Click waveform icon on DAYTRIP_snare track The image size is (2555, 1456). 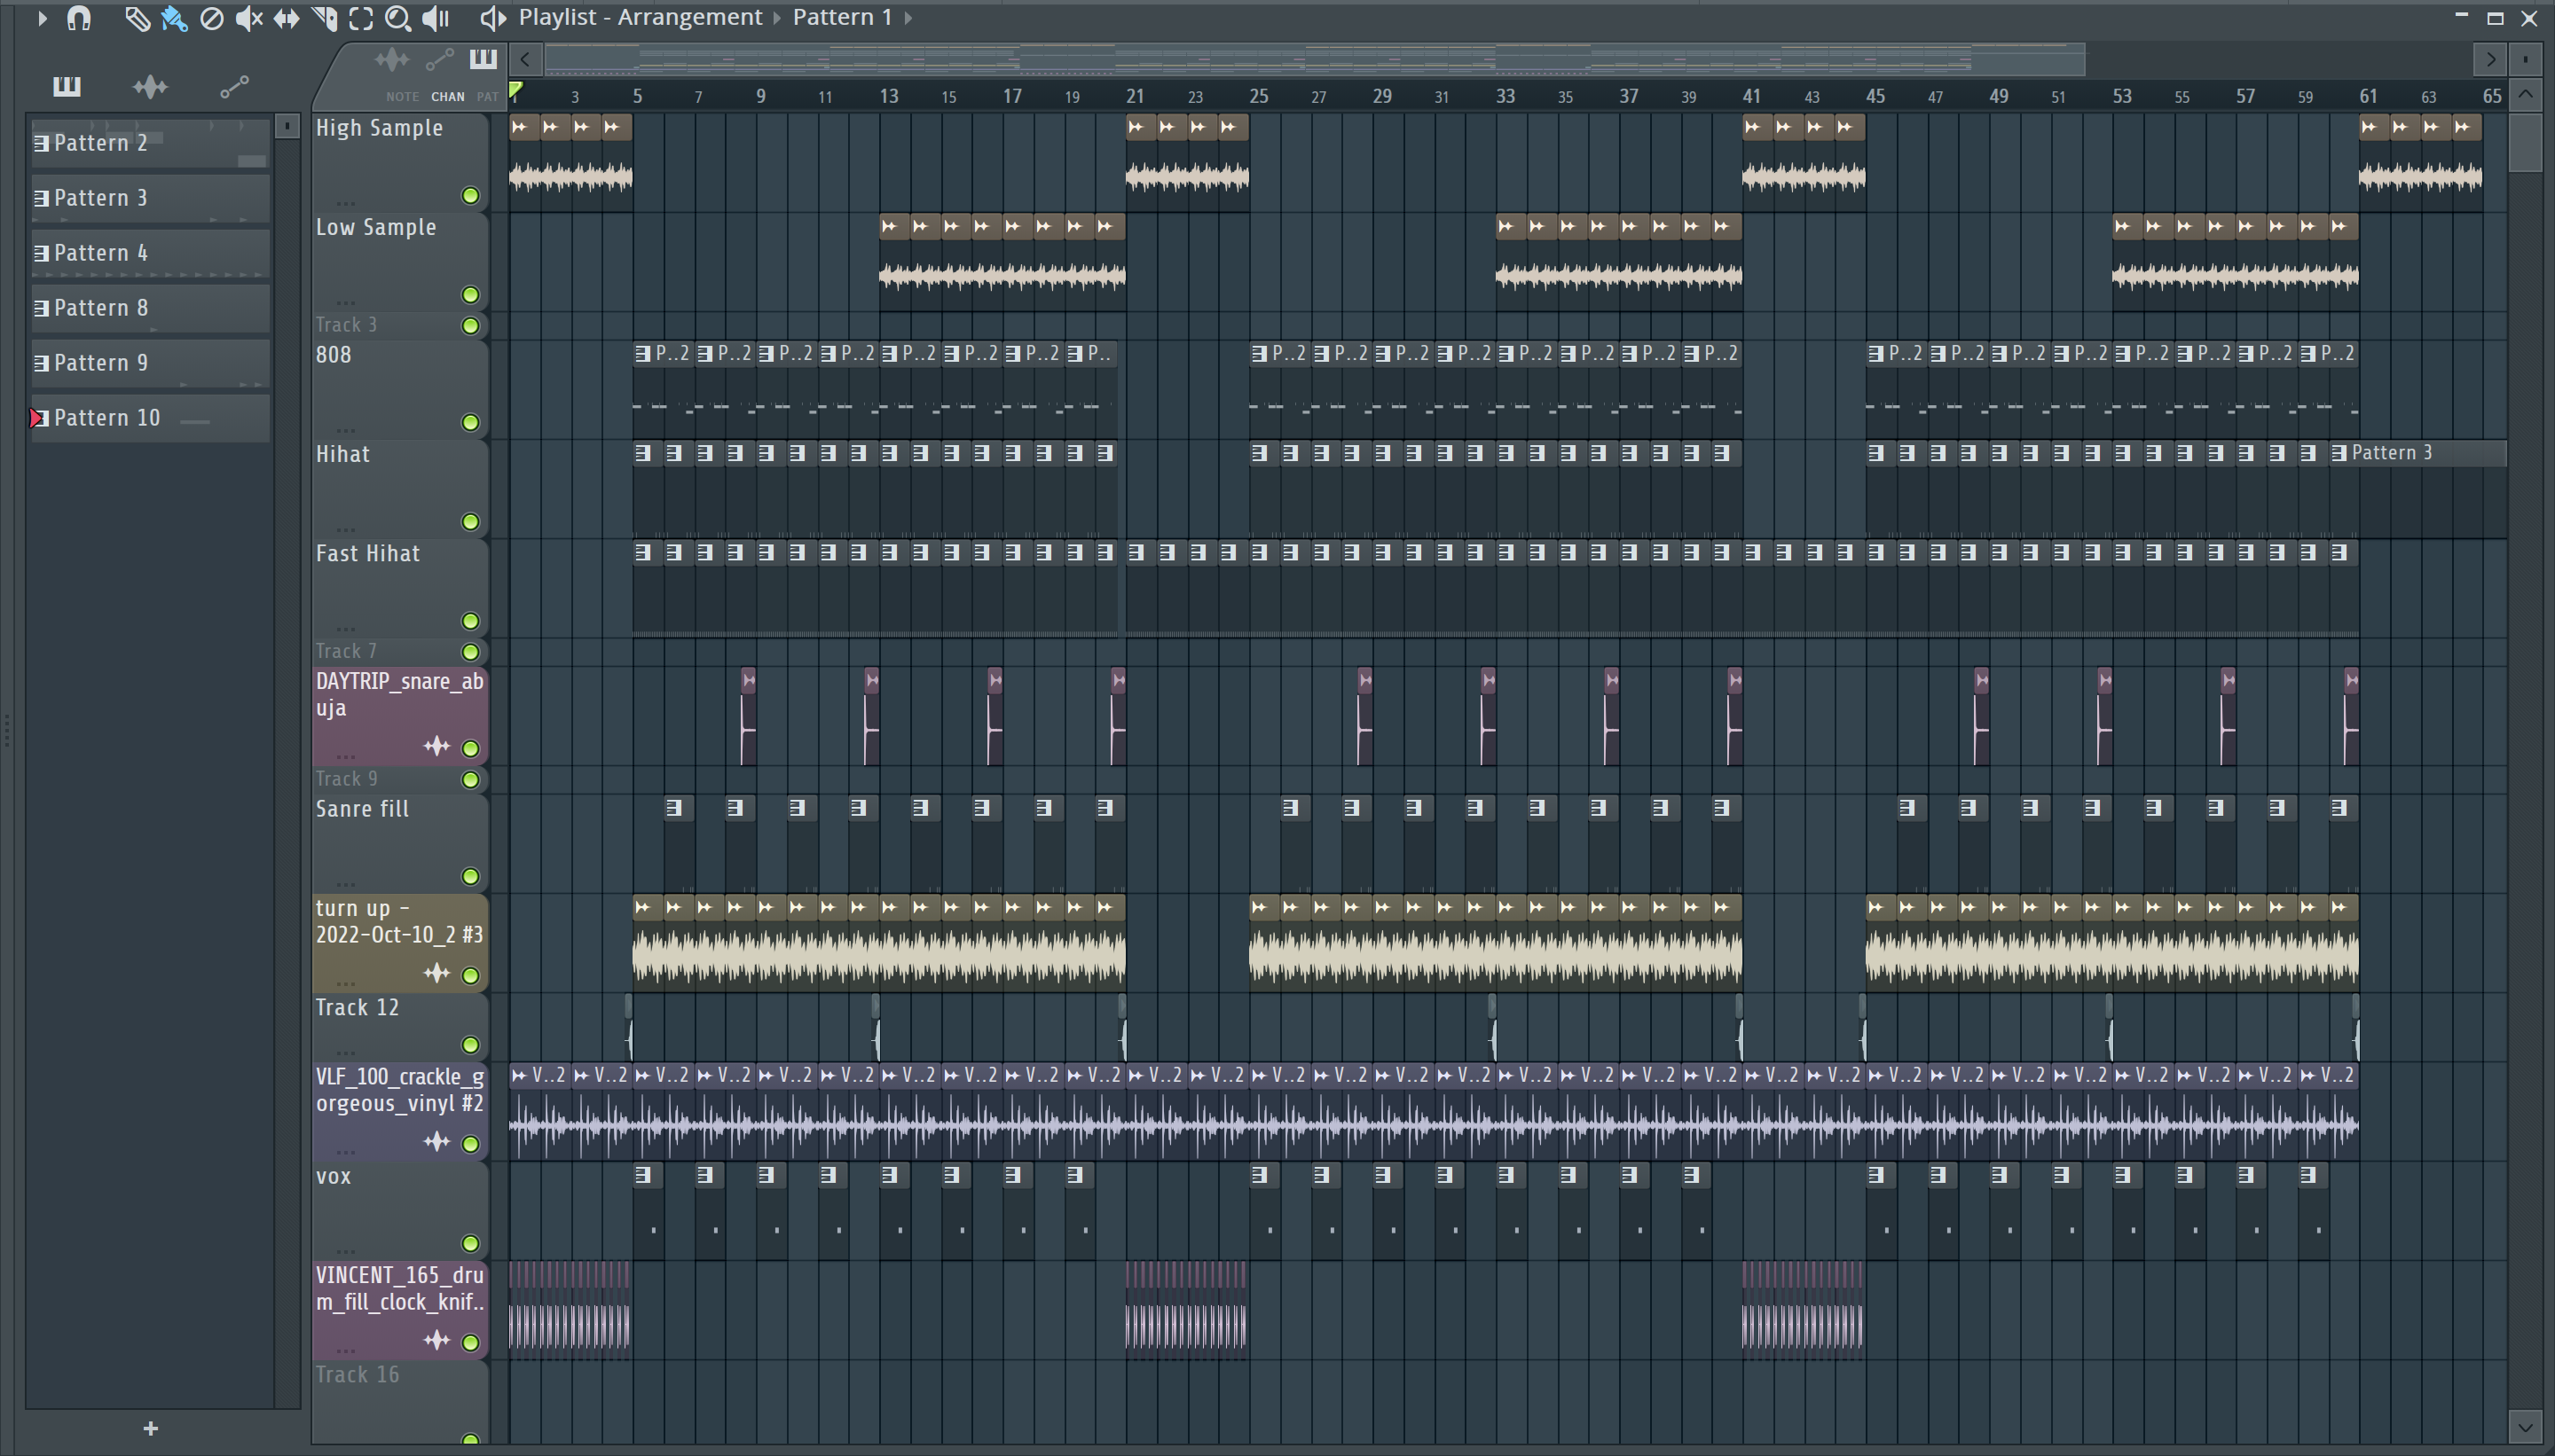(436, 747)
